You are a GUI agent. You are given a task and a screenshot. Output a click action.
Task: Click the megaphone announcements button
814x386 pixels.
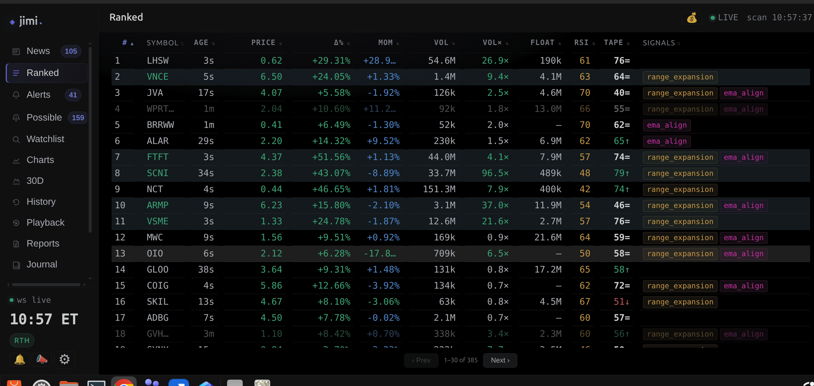tap(42, 359)
